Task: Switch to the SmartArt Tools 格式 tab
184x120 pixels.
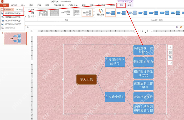Action: pos(129,6)
